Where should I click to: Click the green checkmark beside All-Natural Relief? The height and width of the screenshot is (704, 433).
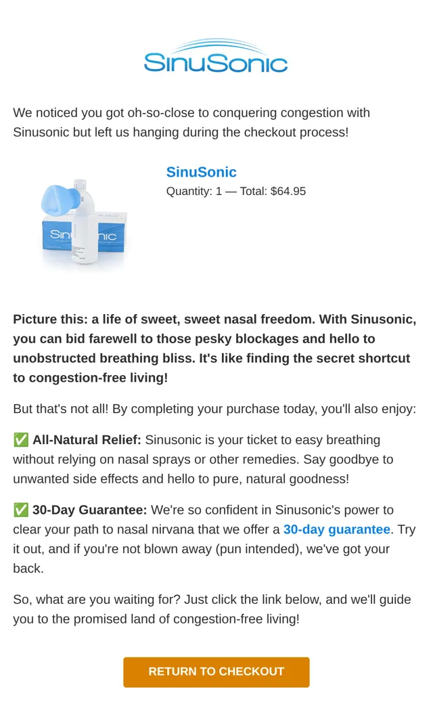click(x=21, y=440)
